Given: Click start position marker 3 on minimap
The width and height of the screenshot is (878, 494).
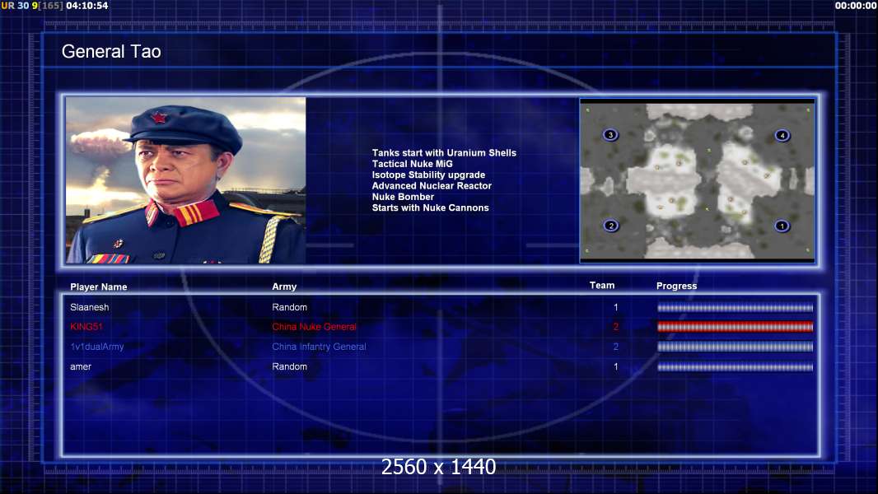Looking at the screenshot, I should (x=610, y=135).
